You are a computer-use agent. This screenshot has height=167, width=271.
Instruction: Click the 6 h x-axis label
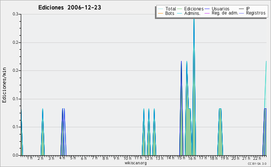click(84, 158)
